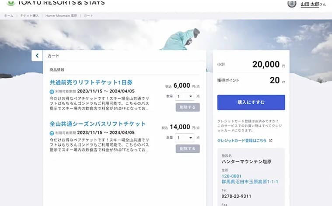Delete the 全山共通シーズンパスリフトチケット item
Image resolution: width=332 pixels, height=206 pixels.
tap(188, 148)
